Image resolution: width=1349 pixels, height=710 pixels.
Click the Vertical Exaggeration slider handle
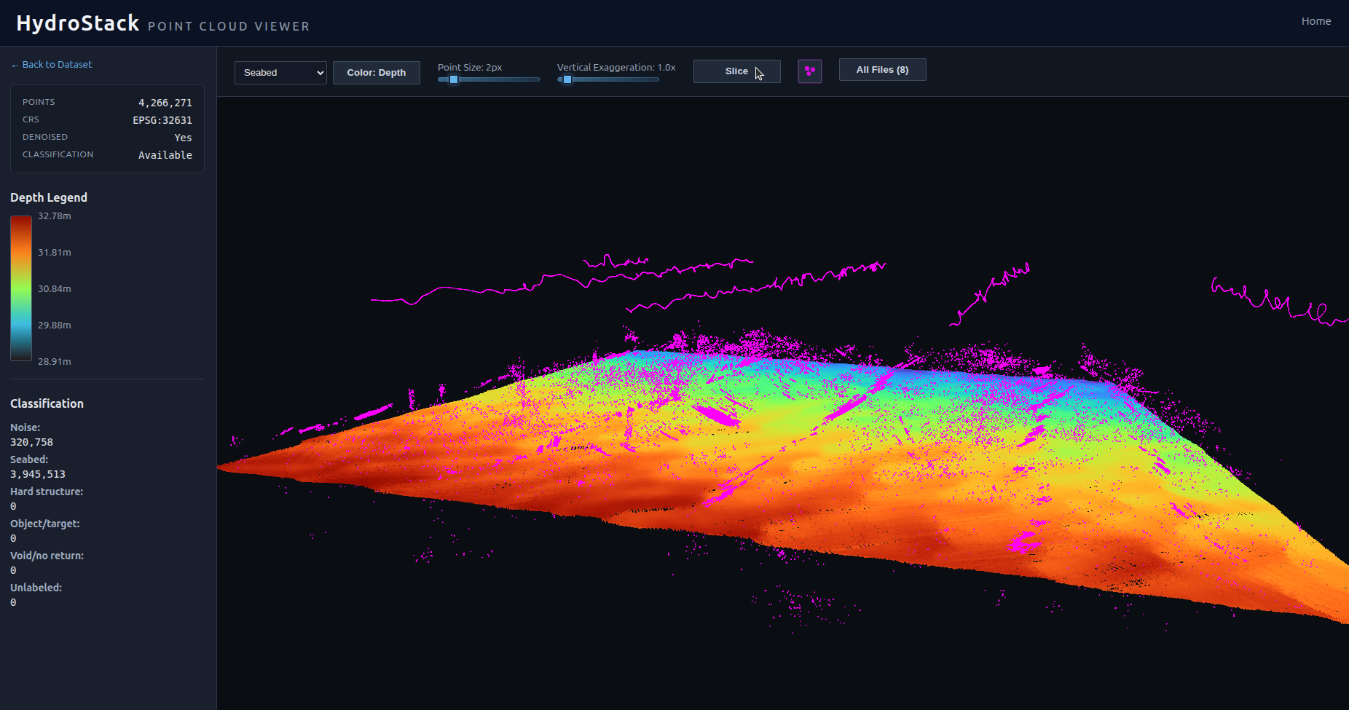567,79
